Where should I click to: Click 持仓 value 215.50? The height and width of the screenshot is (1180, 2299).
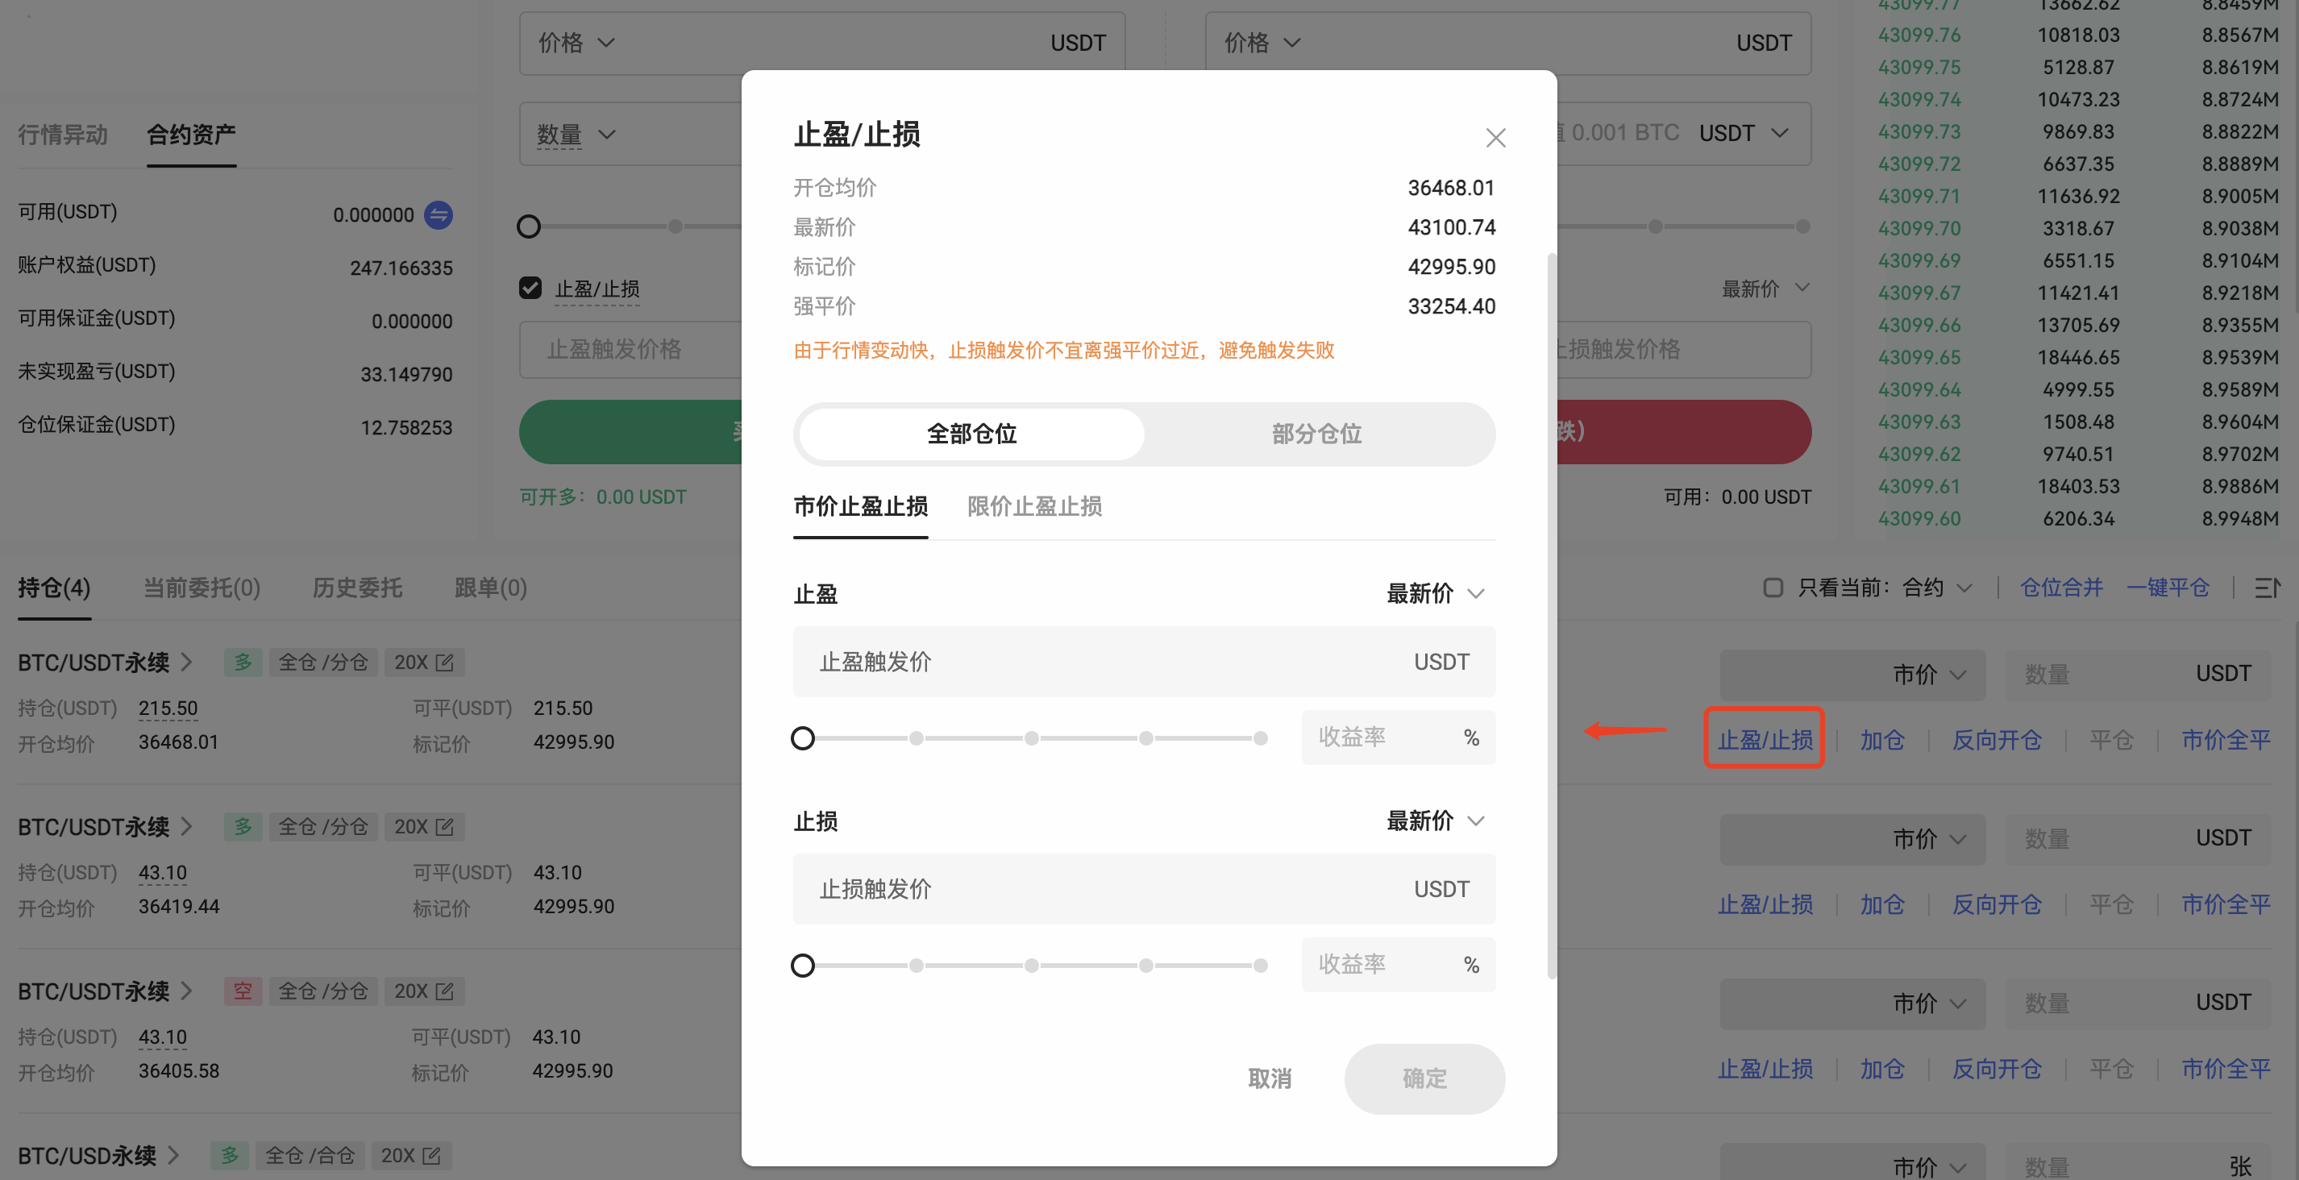tap(168, 707)
